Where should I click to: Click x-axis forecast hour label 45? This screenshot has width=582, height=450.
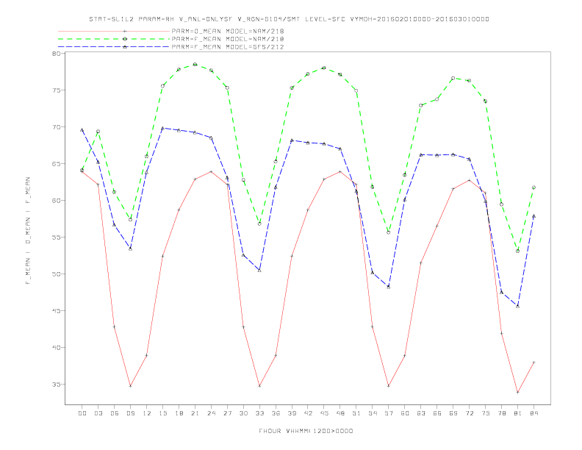click(324, 413)
